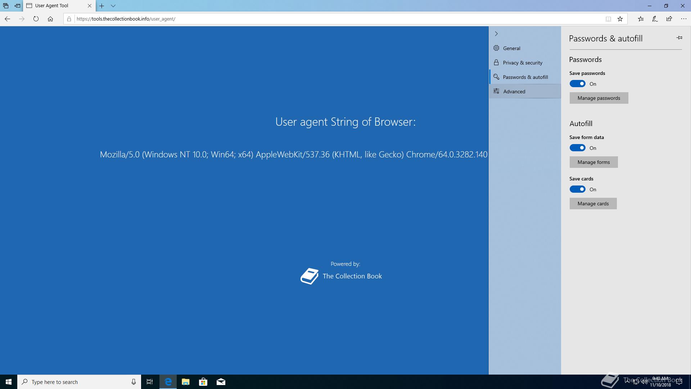Show tabs you've set aside
This screenshot has width=691, height=389.
coord(6,6)
